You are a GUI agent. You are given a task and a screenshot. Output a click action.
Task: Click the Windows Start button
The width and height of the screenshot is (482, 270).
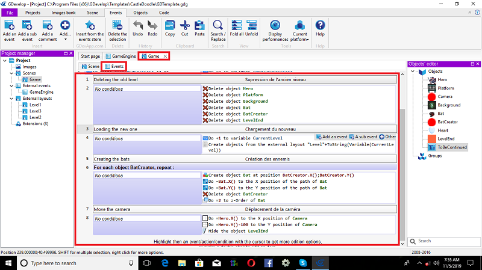tap(8, 263)
